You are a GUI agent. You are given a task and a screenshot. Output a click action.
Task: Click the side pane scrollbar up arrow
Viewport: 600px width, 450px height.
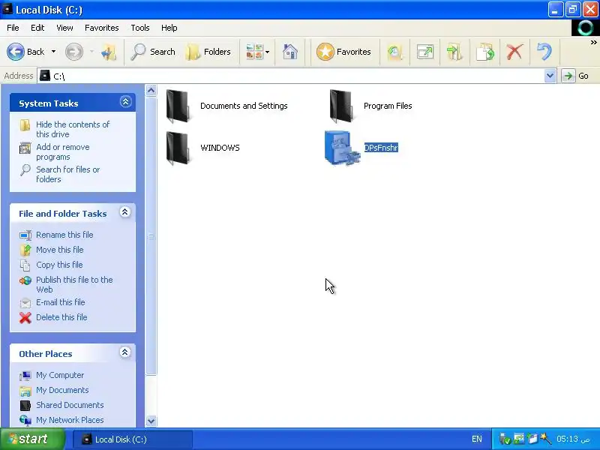[151, 90]
